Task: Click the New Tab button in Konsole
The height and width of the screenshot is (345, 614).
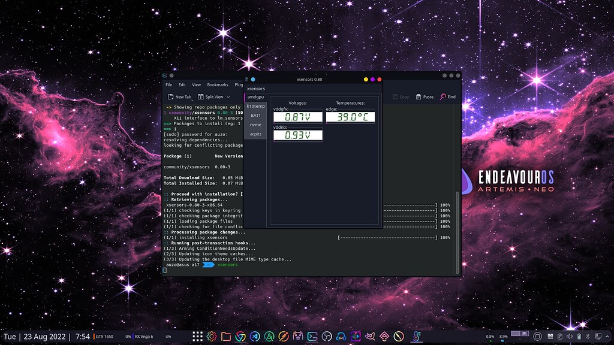Action: point(178,96)
